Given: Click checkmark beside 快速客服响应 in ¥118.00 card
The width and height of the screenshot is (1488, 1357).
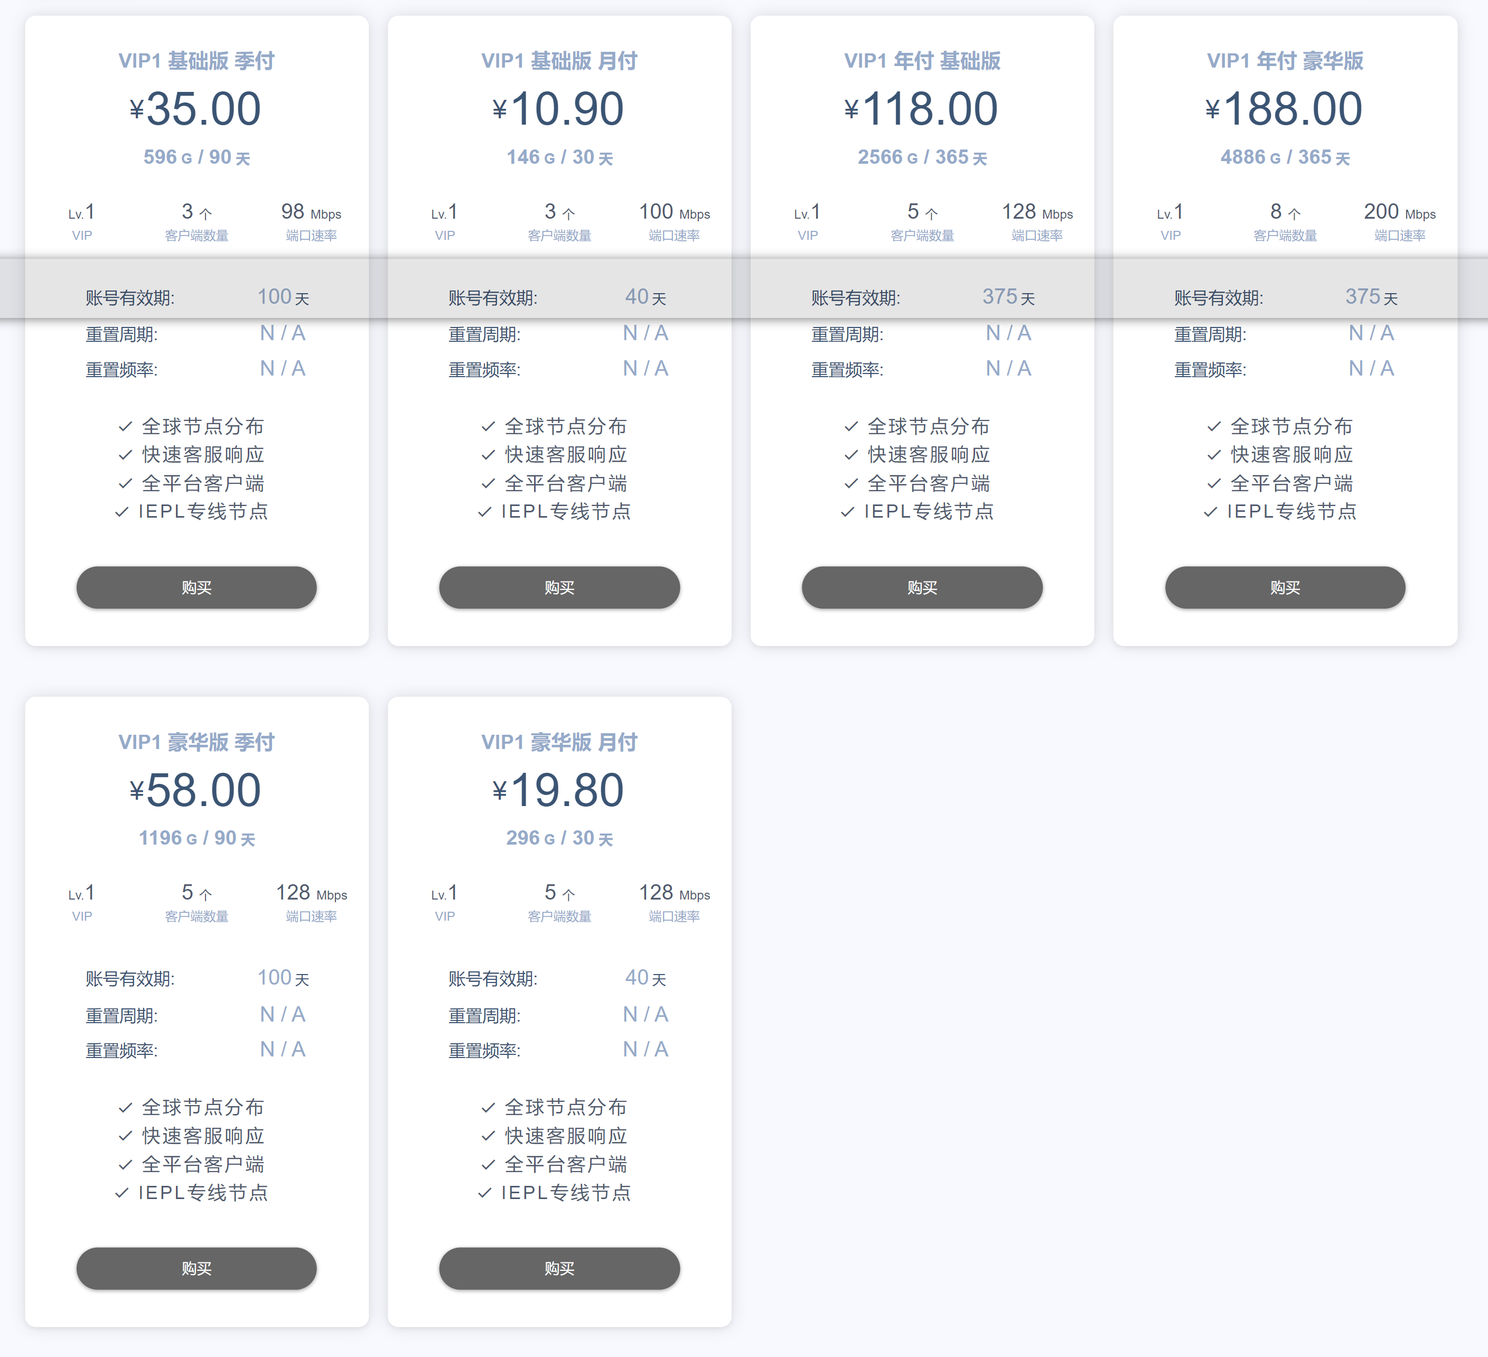Looking at the screenshot, I should click(x=851, y=455).
